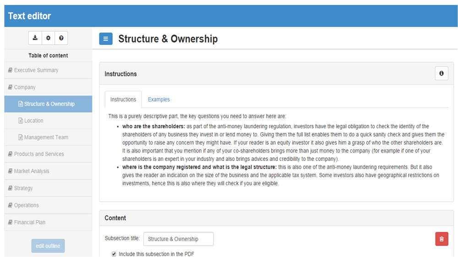Click the book icon beside Market Analysis

pos(10,171)
